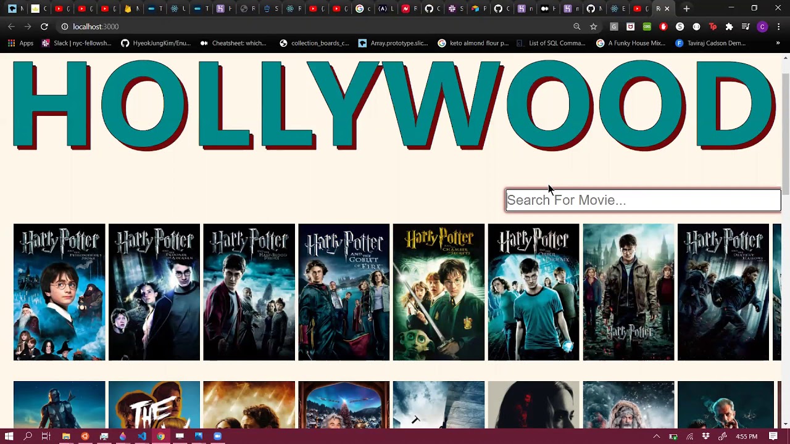Open the Slack nyc-fellowsh bookmark

(x=76, y=43)
